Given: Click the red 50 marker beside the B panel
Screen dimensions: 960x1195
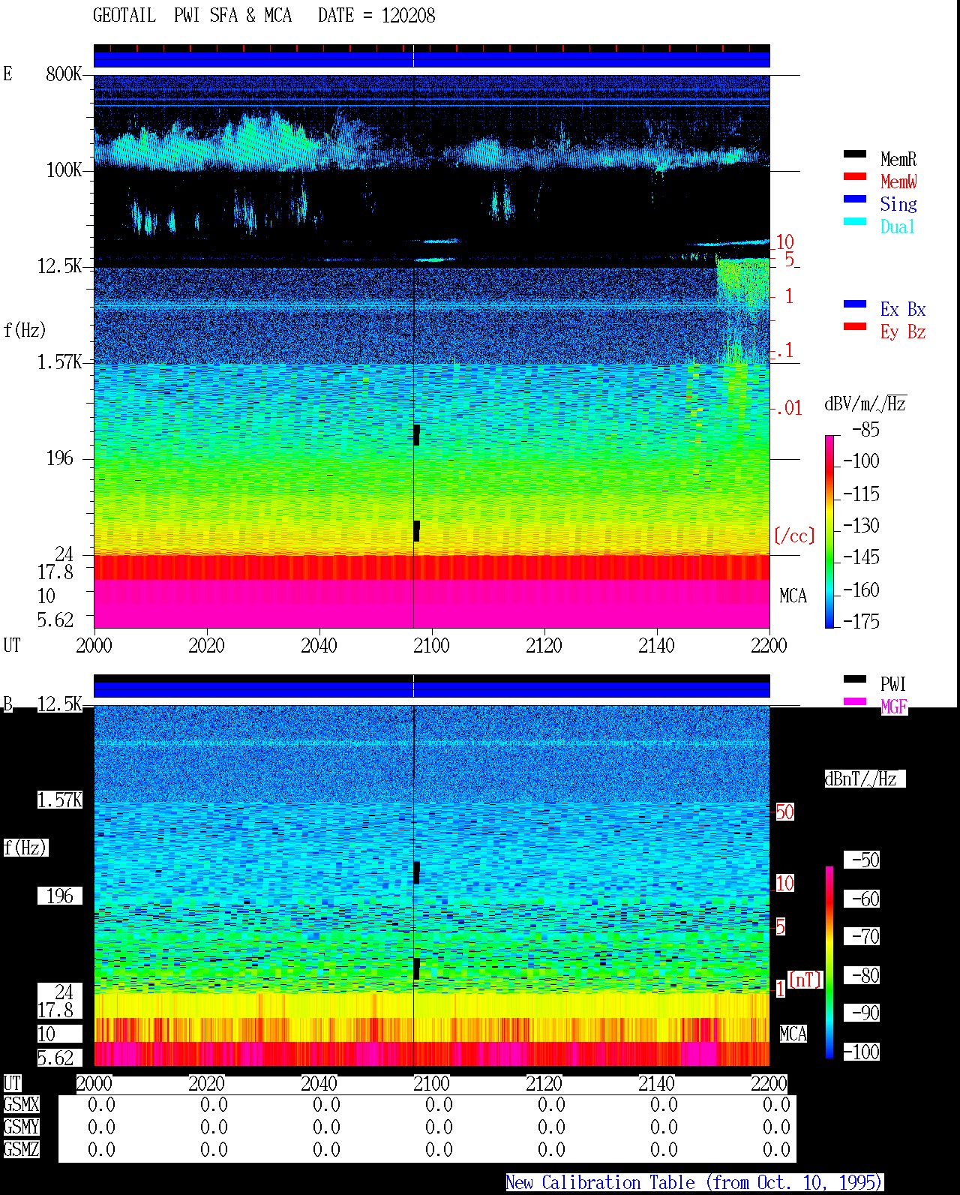Looking at the screenshot, I should [784, 812].
